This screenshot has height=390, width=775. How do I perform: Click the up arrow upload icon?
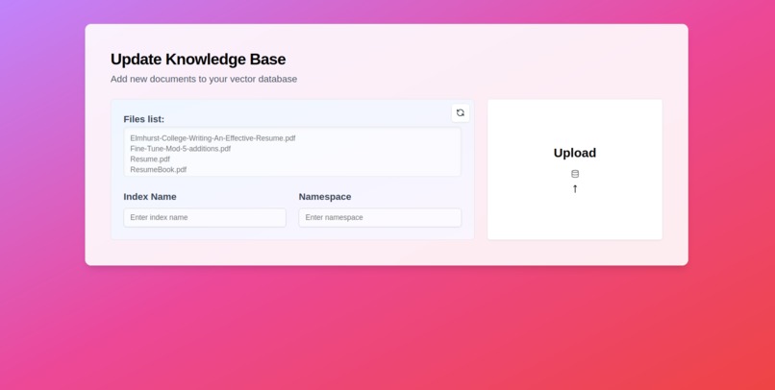point(575,188)
